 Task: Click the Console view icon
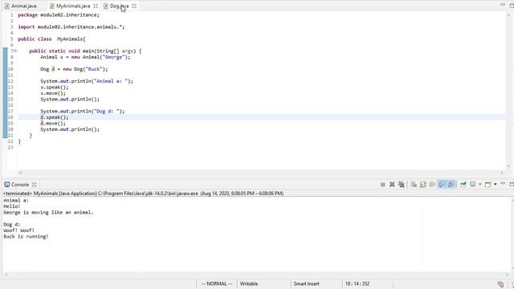7,185
